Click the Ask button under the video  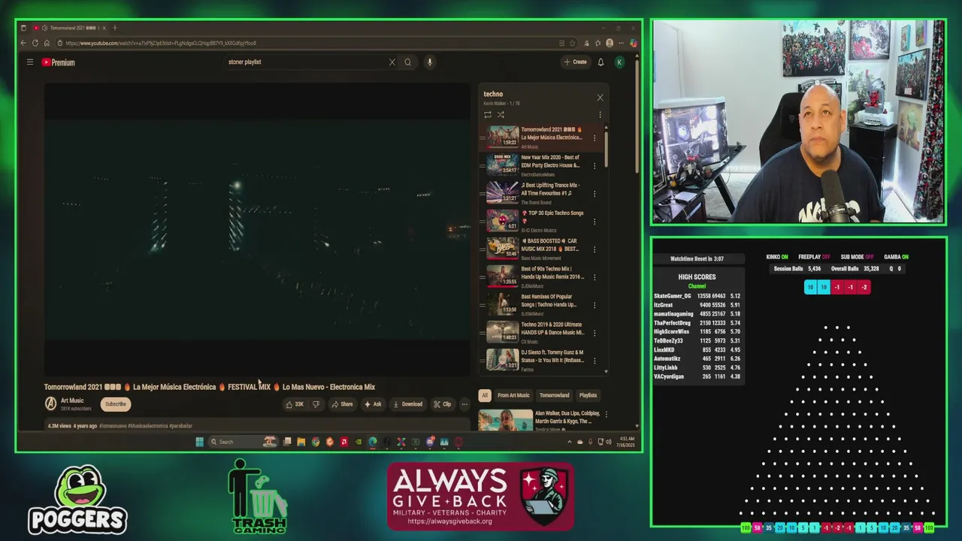[373, 404]
